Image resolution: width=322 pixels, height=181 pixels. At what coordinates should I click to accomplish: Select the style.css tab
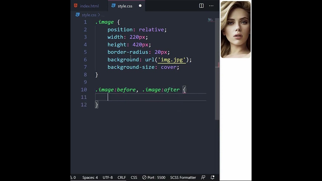click(x=125, y=6)
